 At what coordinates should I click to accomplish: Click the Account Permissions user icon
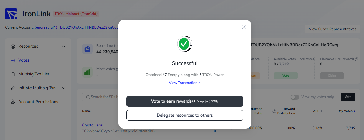click(13, 102)
